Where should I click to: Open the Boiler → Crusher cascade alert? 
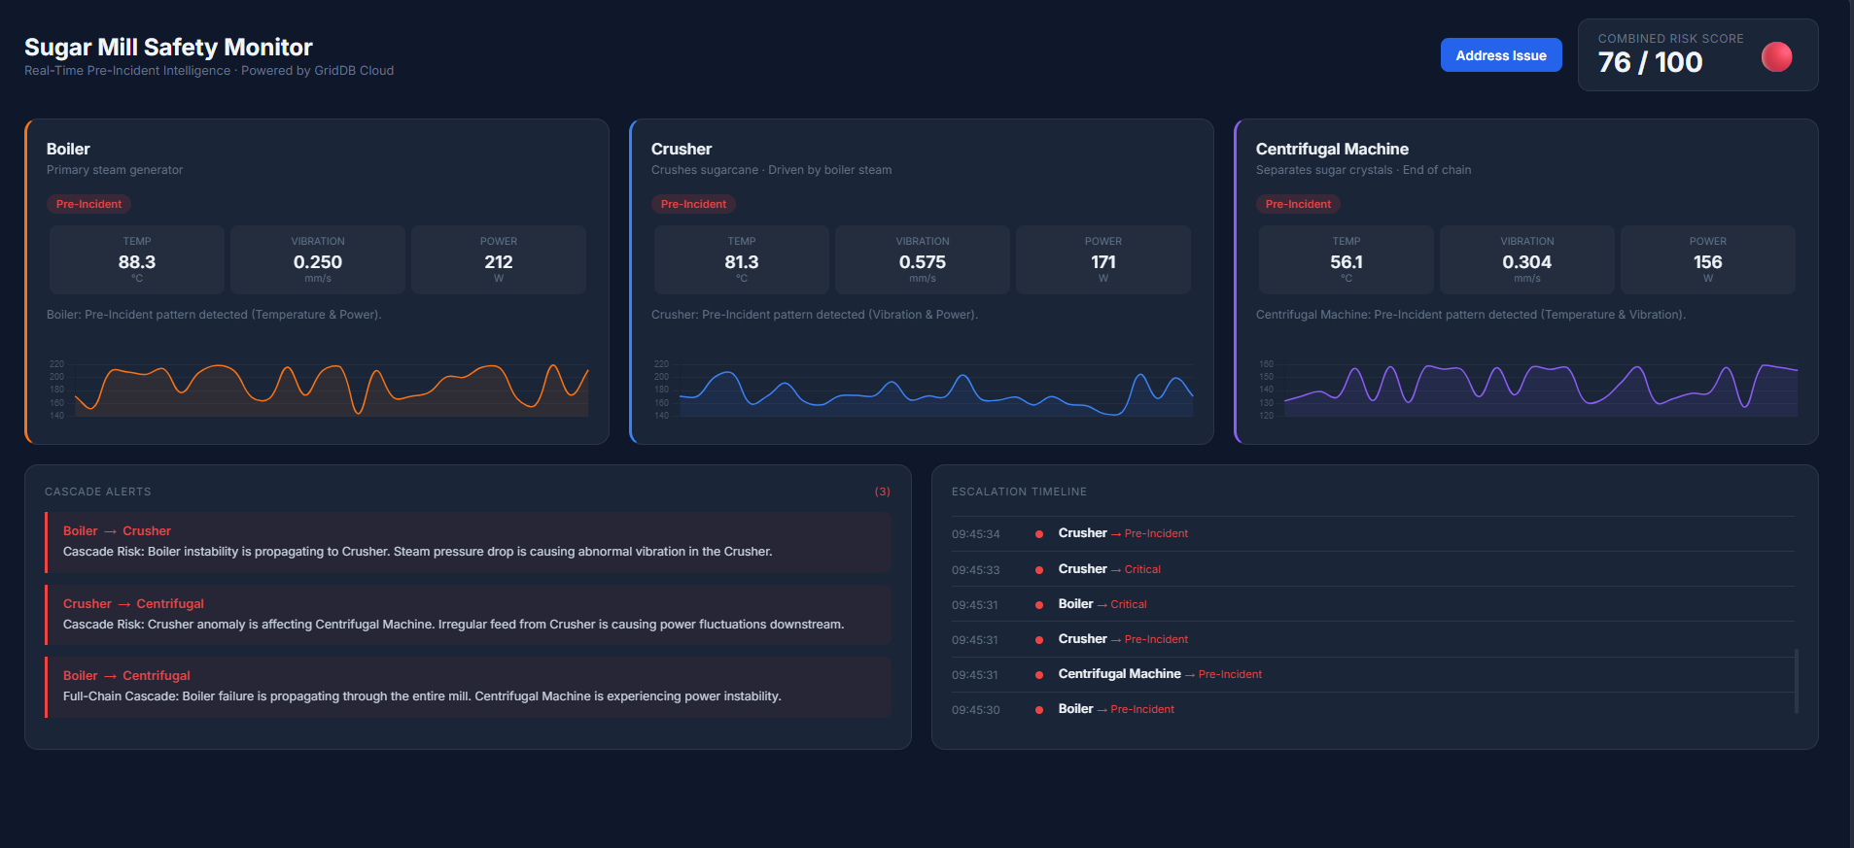468,542
